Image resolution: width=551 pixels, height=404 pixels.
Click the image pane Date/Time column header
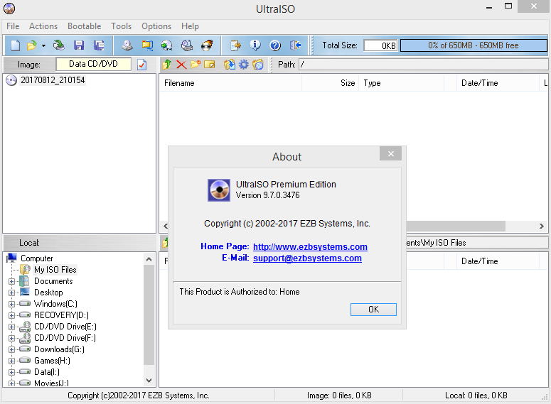[x=498, y=83]
